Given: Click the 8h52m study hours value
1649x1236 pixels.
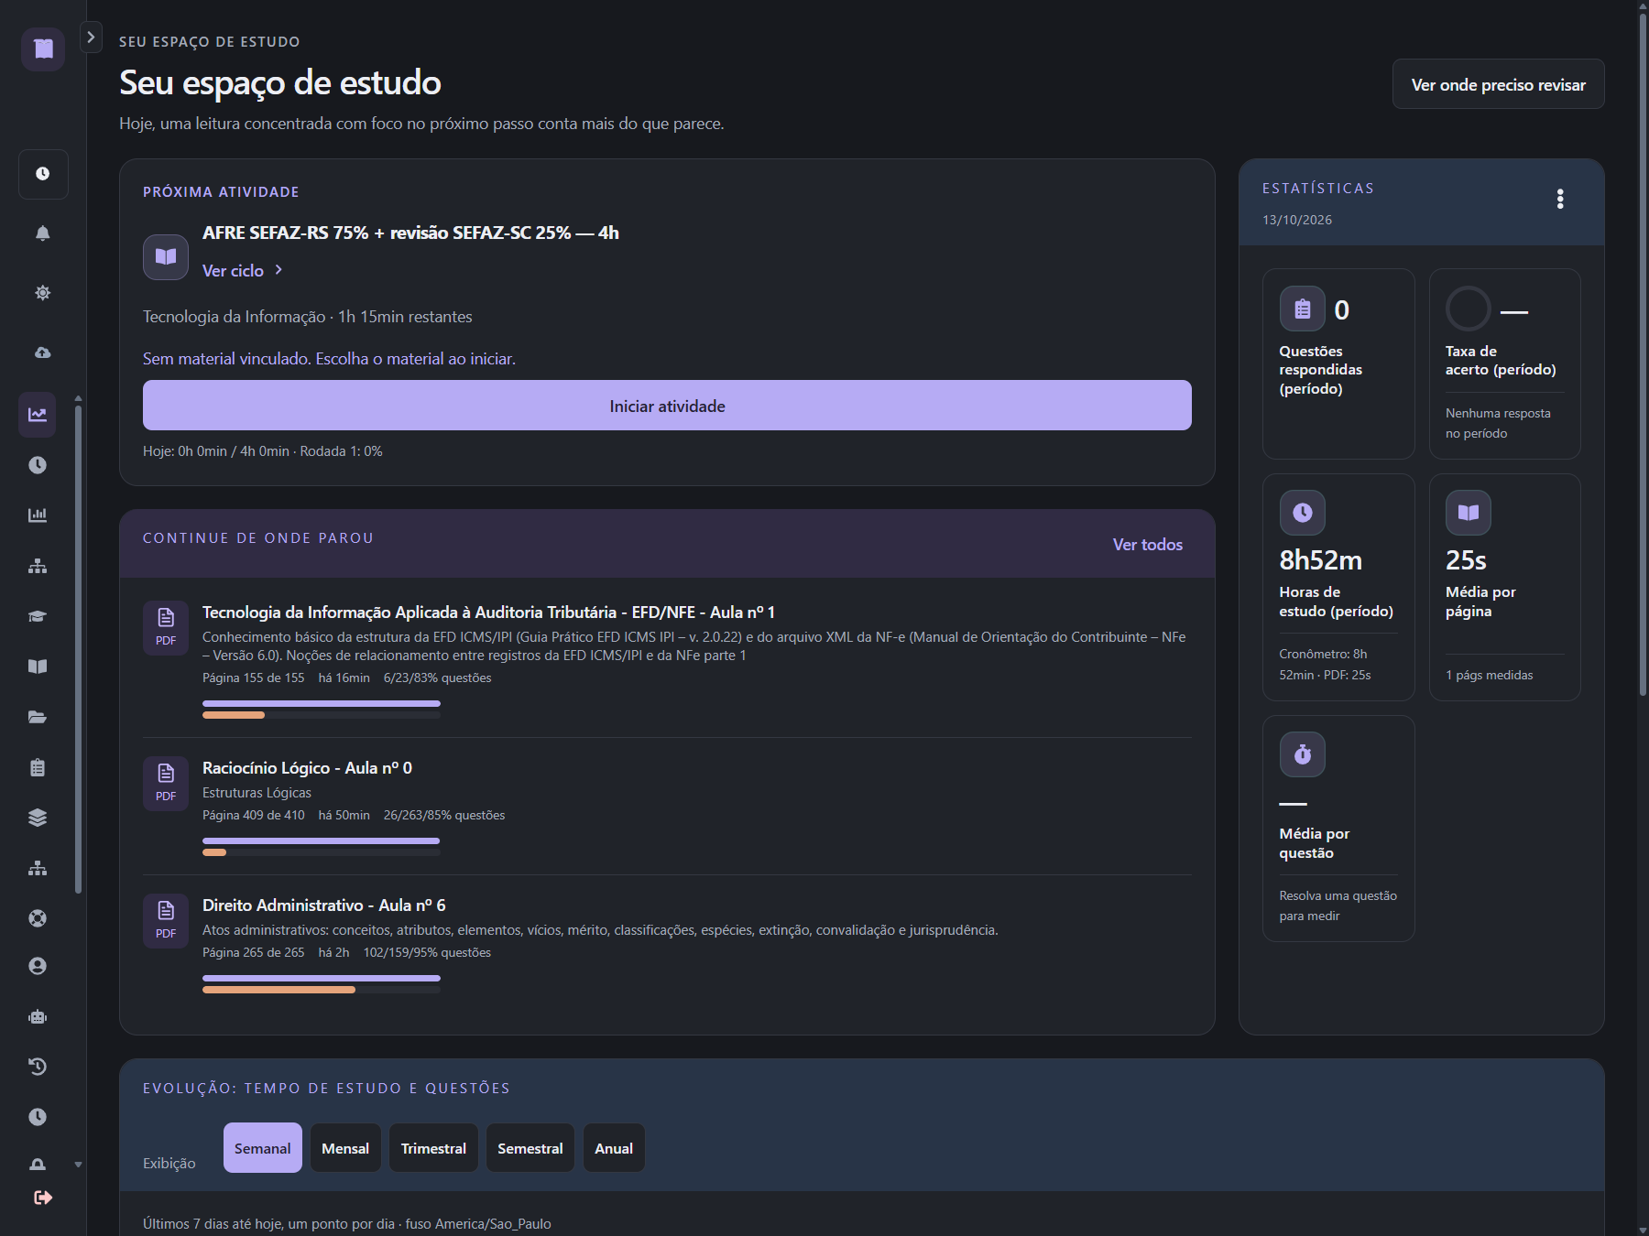Looking at the screenshot, I should tap(1320, 560).
